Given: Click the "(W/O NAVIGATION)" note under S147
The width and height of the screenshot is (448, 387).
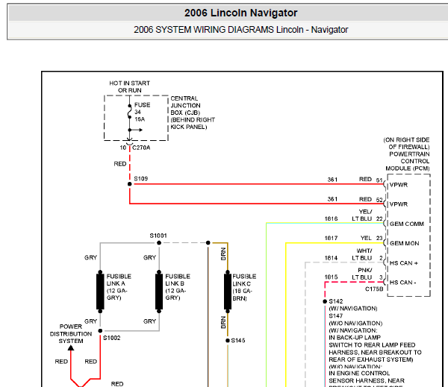Looking at the screenshot, I should [x=355, y=324].
